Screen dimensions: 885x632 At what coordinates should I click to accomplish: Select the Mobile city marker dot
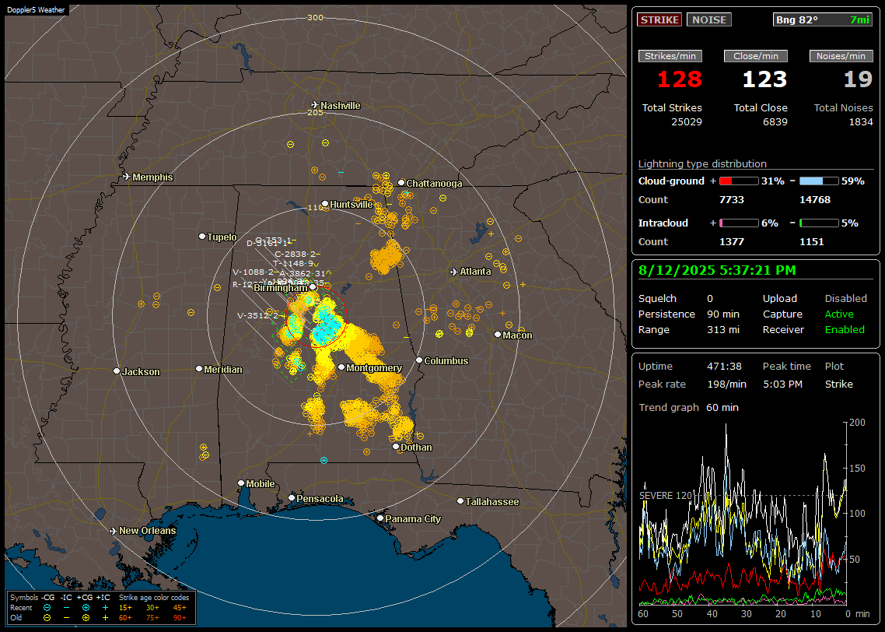click(x=241, y=483)
